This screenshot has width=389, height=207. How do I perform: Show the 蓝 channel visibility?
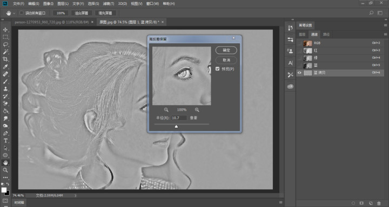click(x=299, y=65)
